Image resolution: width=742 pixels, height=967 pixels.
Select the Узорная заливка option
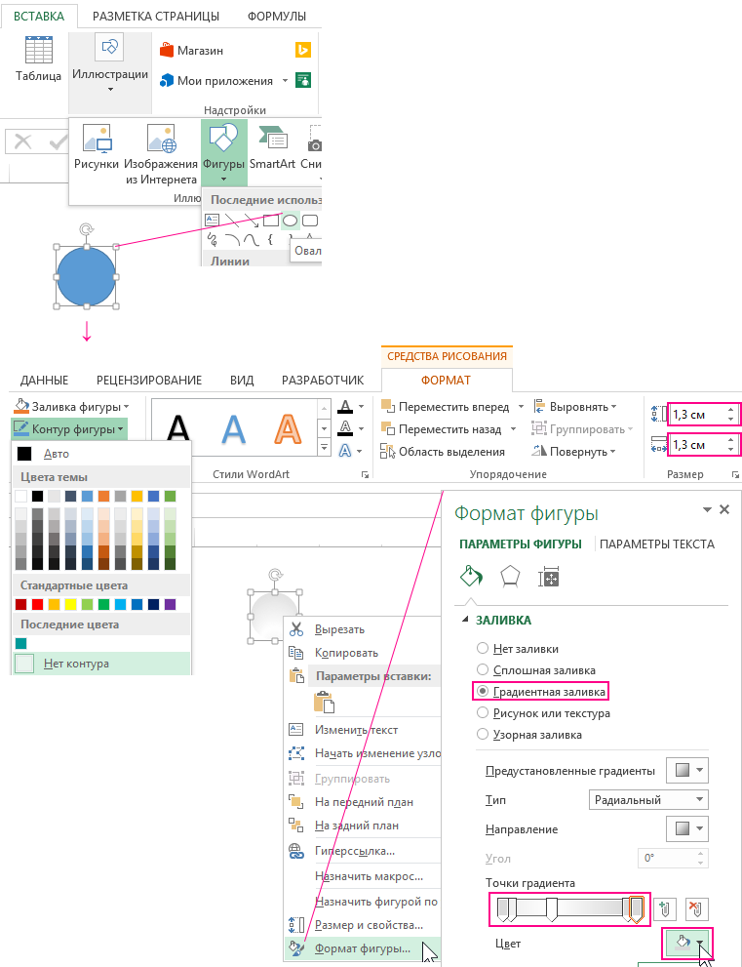482,734
